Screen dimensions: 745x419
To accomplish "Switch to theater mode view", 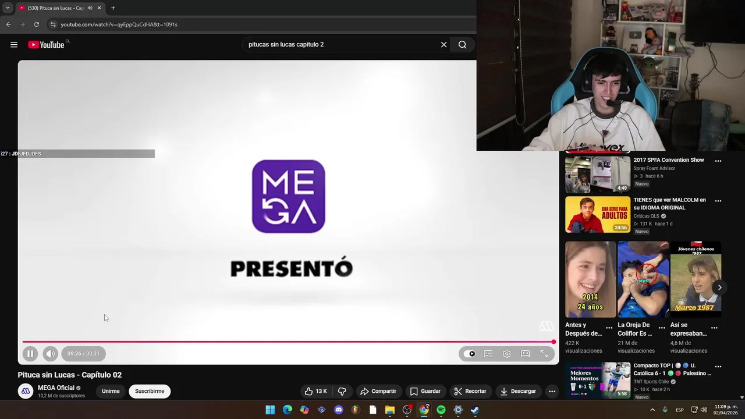I will coord(526,354).
